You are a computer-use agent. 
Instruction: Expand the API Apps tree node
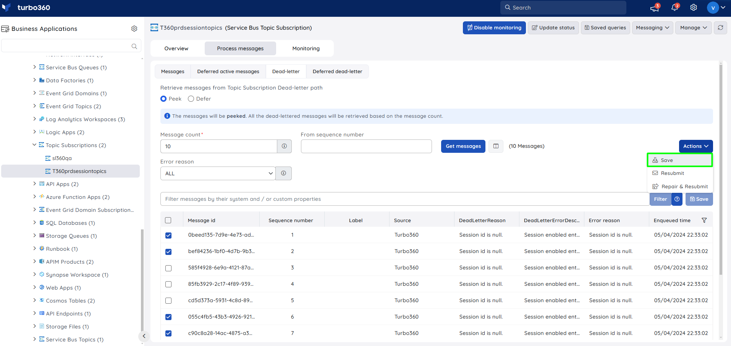(x=34, y=184)
